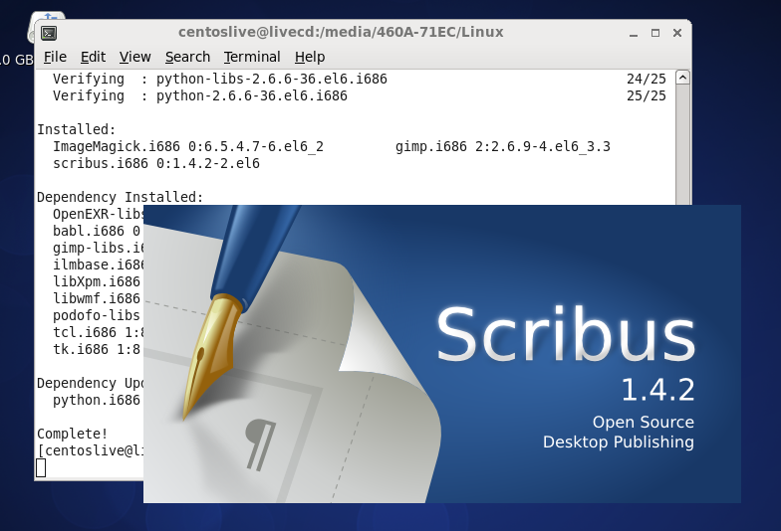781x531 pixels.
Task: Click the 'Verifying : python-libs-2.6.6-36.el6.i686' line
Action: coord(220,80)
